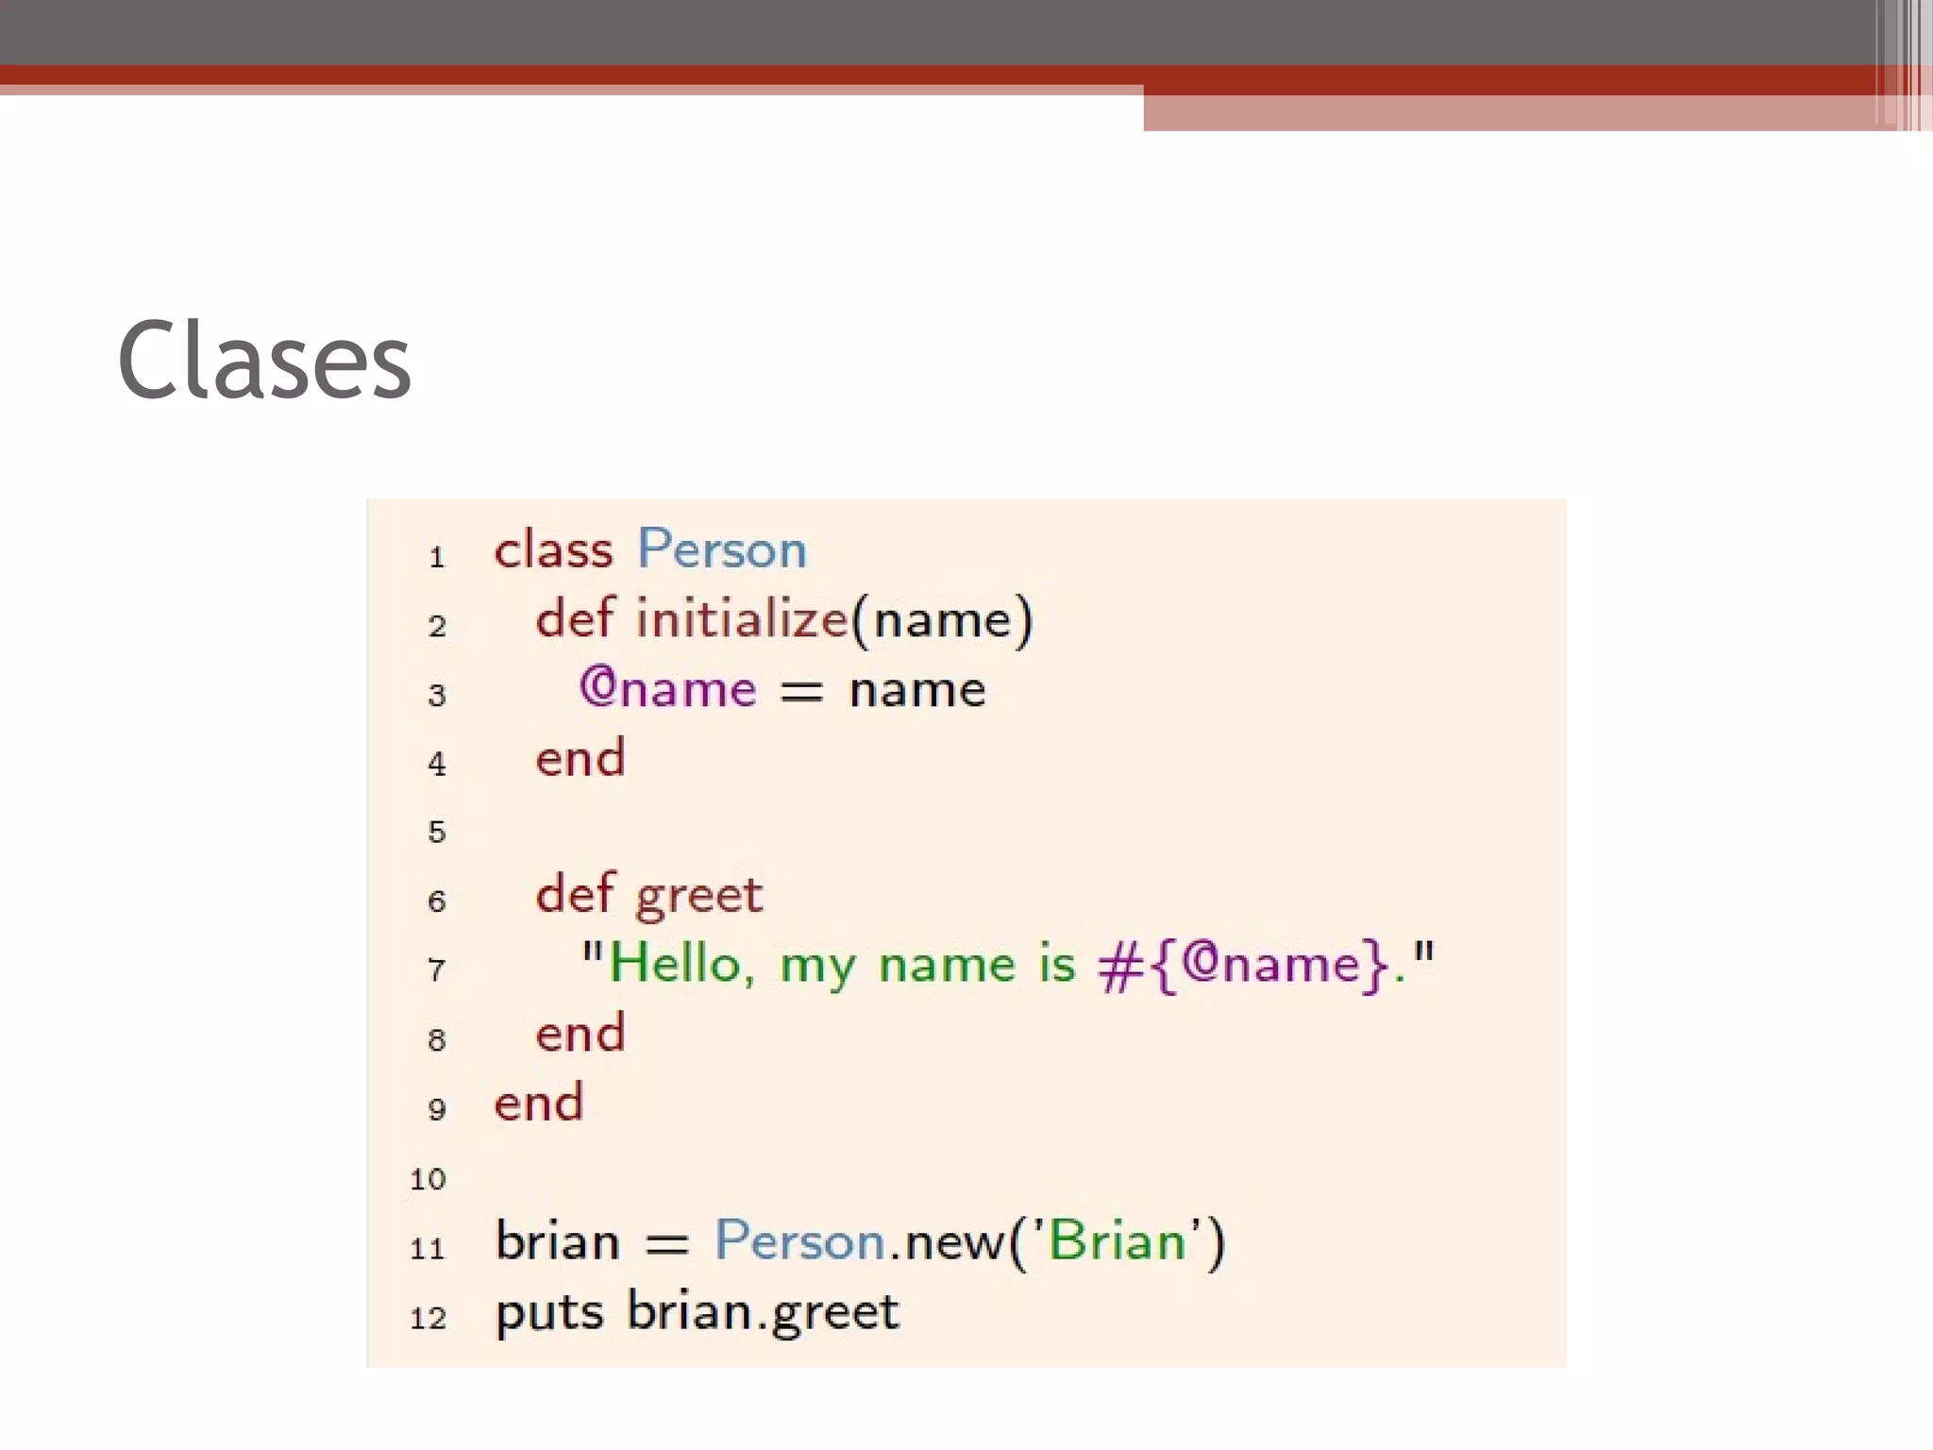Click the purple "@name" variable on line 3

[667, 689]
